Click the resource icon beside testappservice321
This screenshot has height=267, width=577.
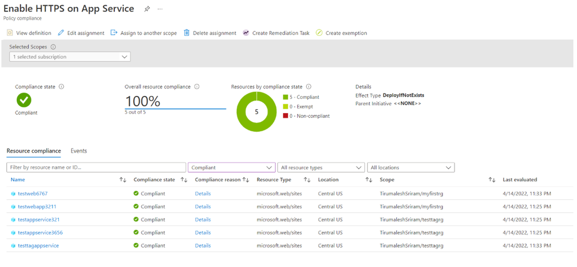13,220
